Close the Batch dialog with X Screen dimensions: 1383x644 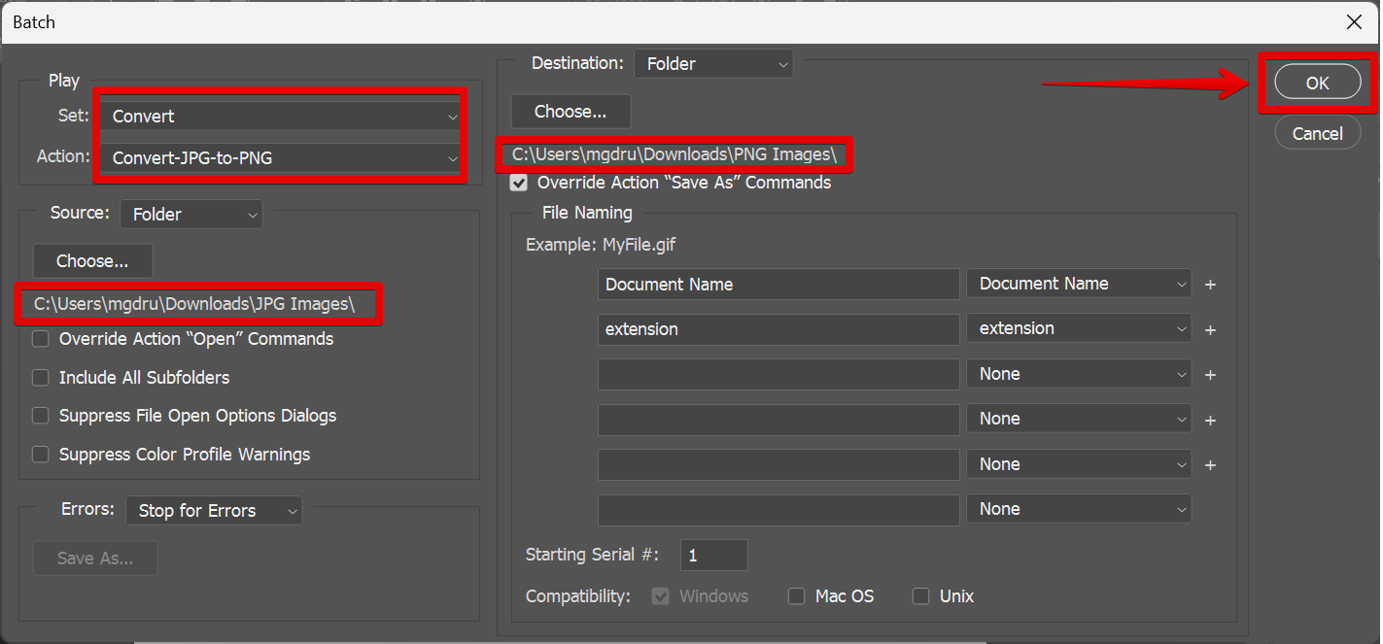click(x=1353, y=21)
